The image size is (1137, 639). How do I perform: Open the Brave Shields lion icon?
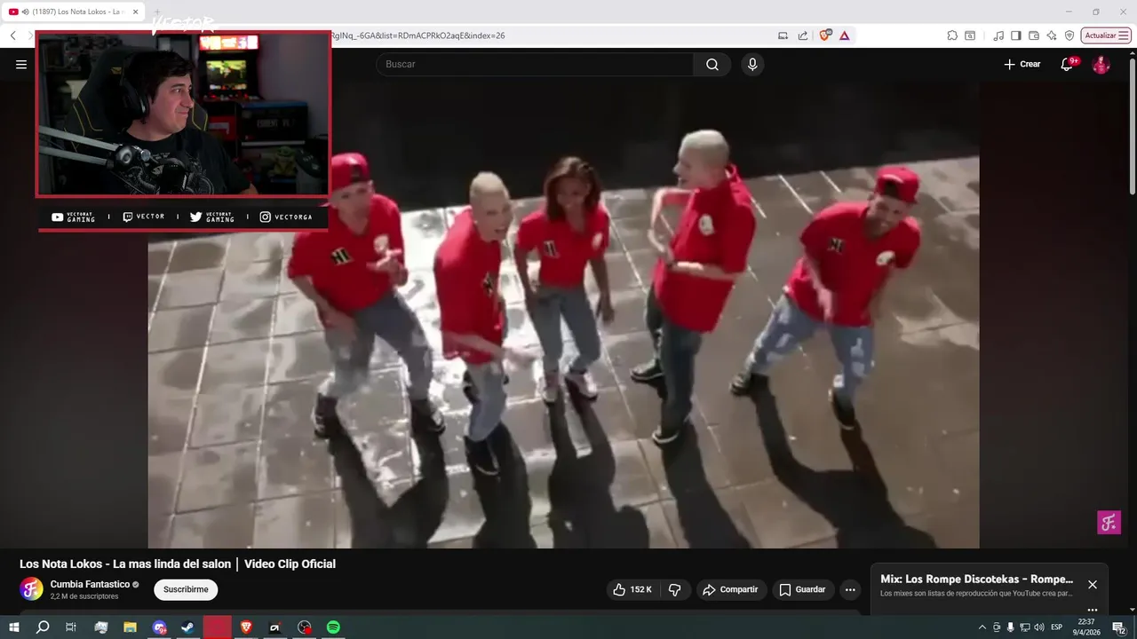[825, 35]
